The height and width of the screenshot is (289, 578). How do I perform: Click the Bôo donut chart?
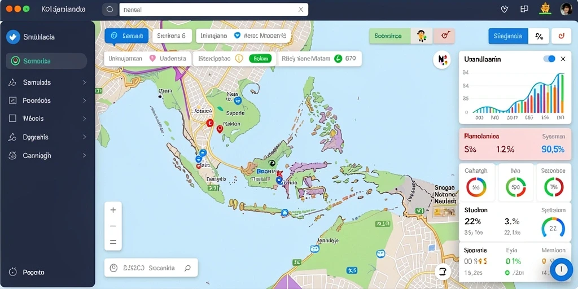(516, 187)
